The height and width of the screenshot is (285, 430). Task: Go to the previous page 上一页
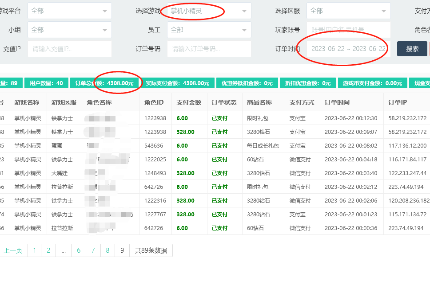(x=13, y=250)
